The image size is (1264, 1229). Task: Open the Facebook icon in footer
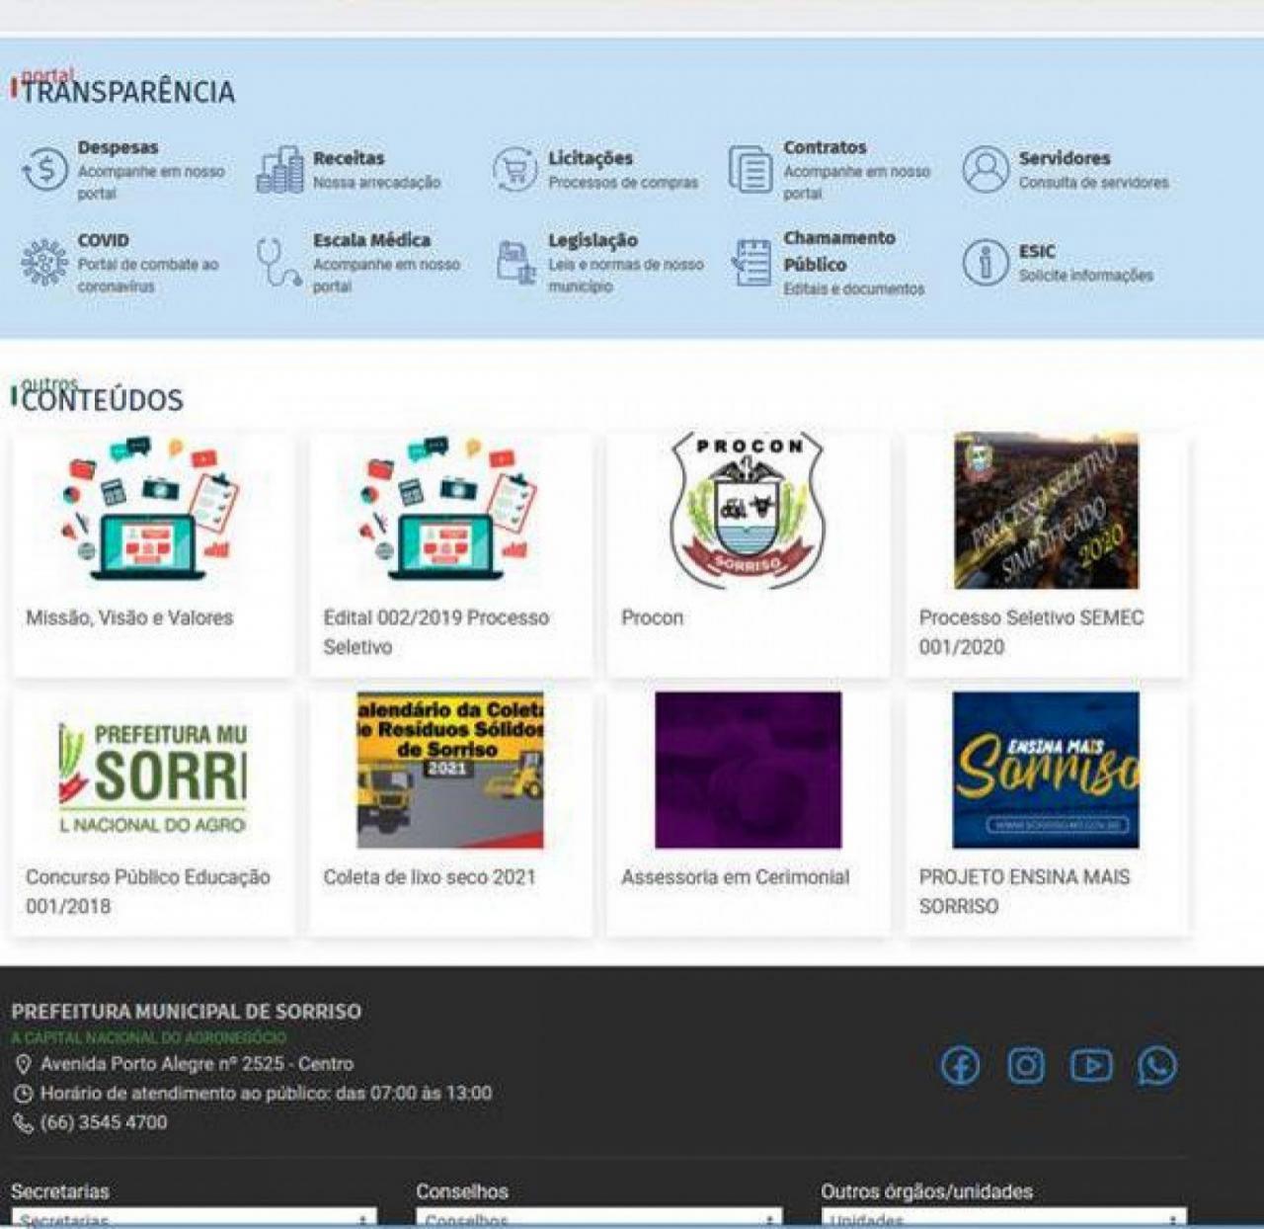click(960, 1066)
